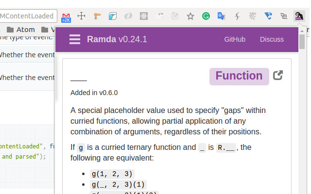Viewport: 311px width, 194px height.
Task: Click the 'Added in v0.6.0' text
Action: click(x=94, y=93)
